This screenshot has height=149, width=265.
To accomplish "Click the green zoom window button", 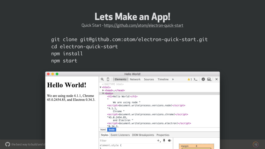I will click(57, 74).
